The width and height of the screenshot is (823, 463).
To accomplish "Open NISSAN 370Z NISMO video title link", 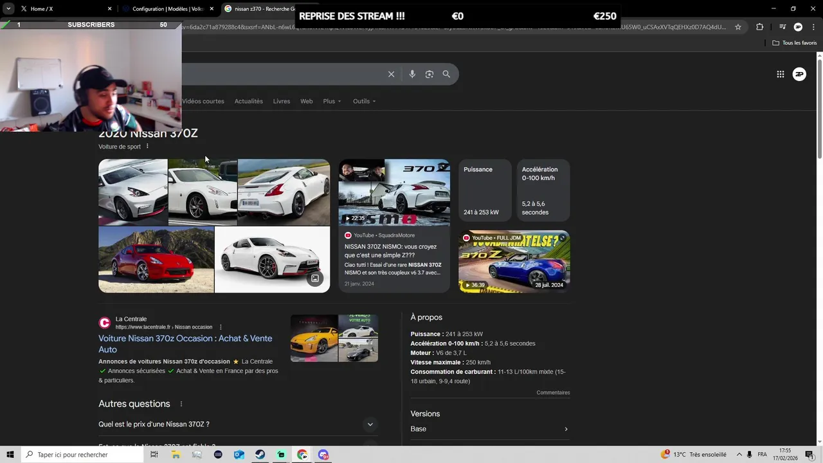I will click(x=390, y=251).
